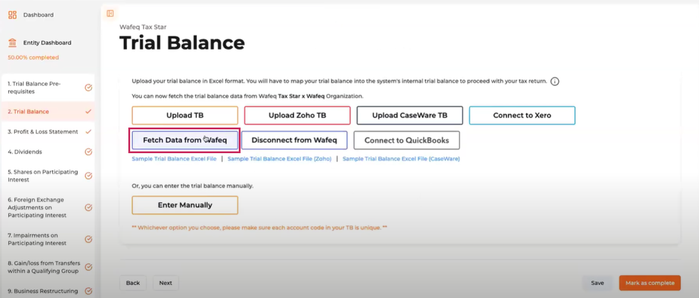
Task: Click the Entity Dashboard bank icon
Action: [12, 43]
